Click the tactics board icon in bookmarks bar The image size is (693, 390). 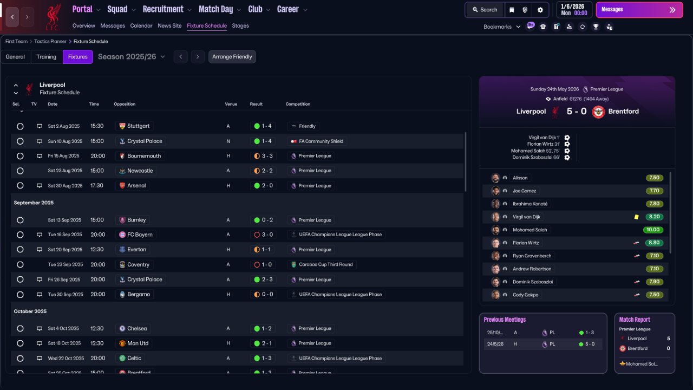pyautogui.click(x=556, y=27)
